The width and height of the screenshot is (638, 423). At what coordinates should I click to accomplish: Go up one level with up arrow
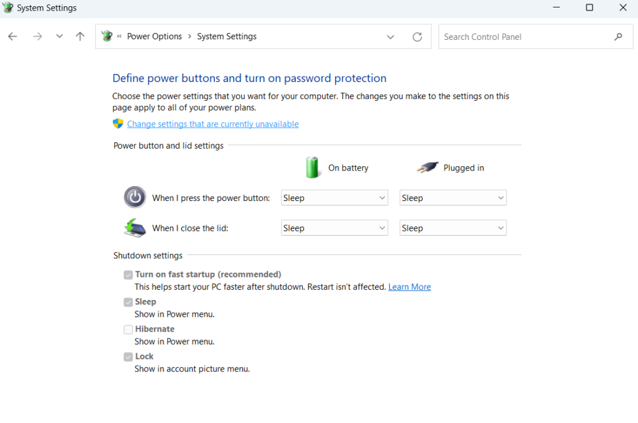80,37
